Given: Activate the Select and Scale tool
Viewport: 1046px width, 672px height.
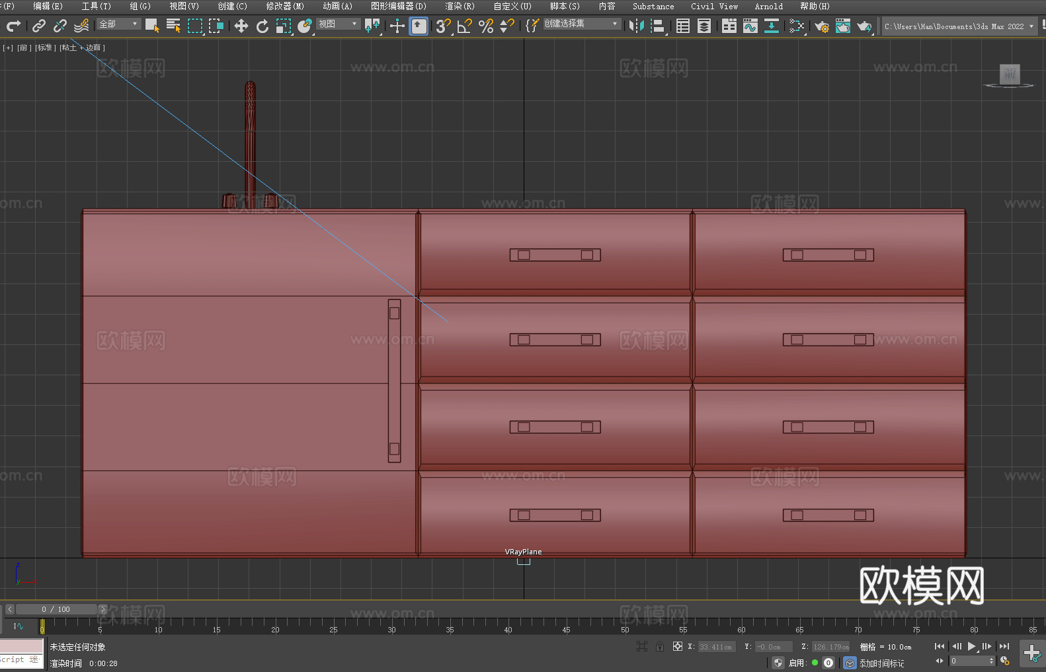Looking at the screenshot, I should click(x=284, y=26).
